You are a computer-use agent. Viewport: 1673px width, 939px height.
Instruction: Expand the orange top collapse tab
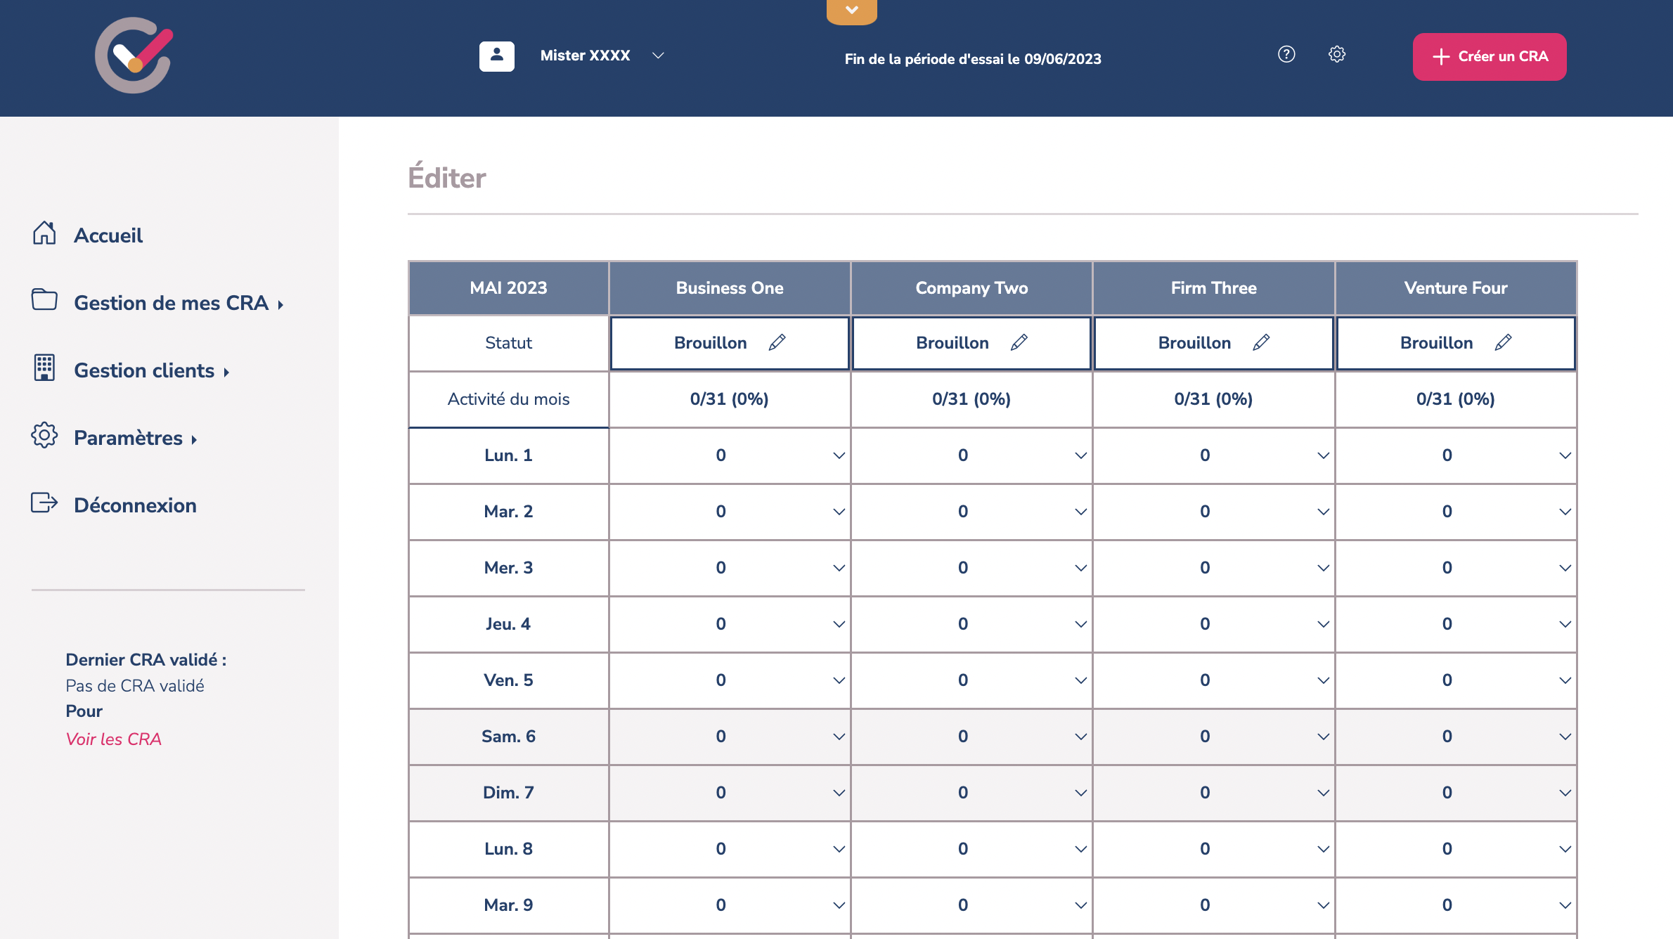tap(851, 11)
